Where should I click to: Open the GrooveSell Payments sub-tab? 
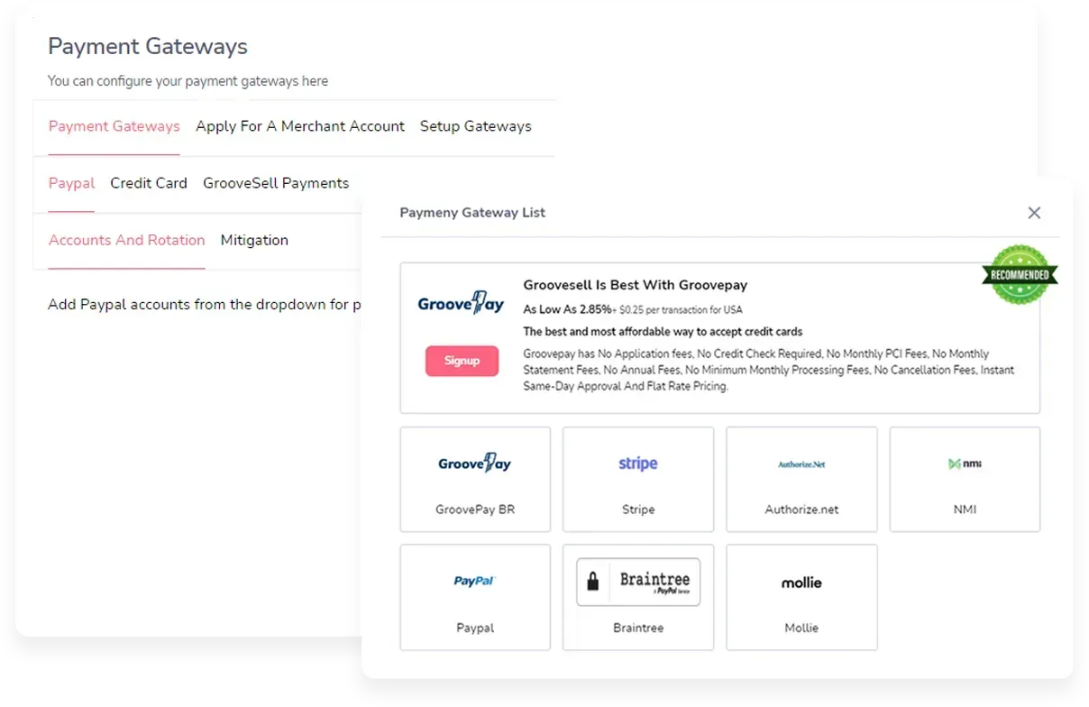click(276, 183)
